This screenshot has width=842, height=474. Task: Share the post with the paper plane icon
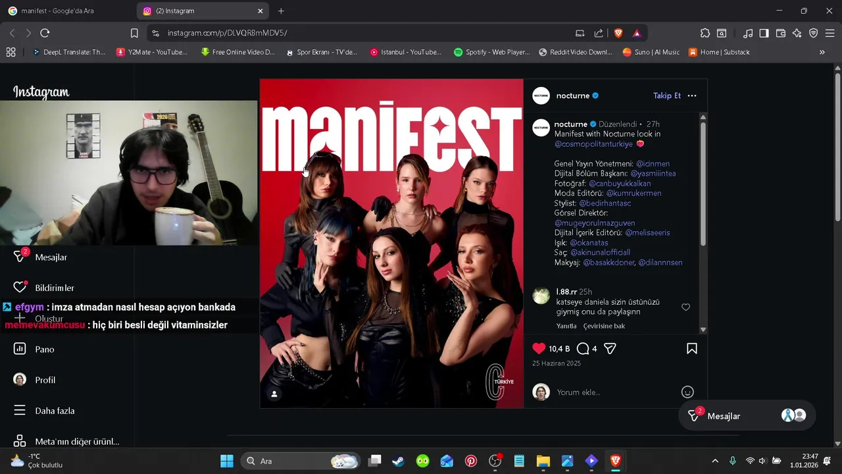(610, 349)
